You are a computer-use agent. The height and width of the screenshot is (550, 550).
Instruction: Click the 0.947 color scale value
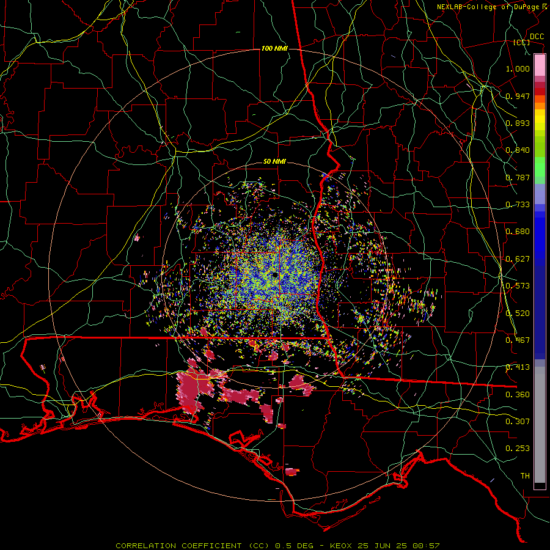(x=518, y=96)
